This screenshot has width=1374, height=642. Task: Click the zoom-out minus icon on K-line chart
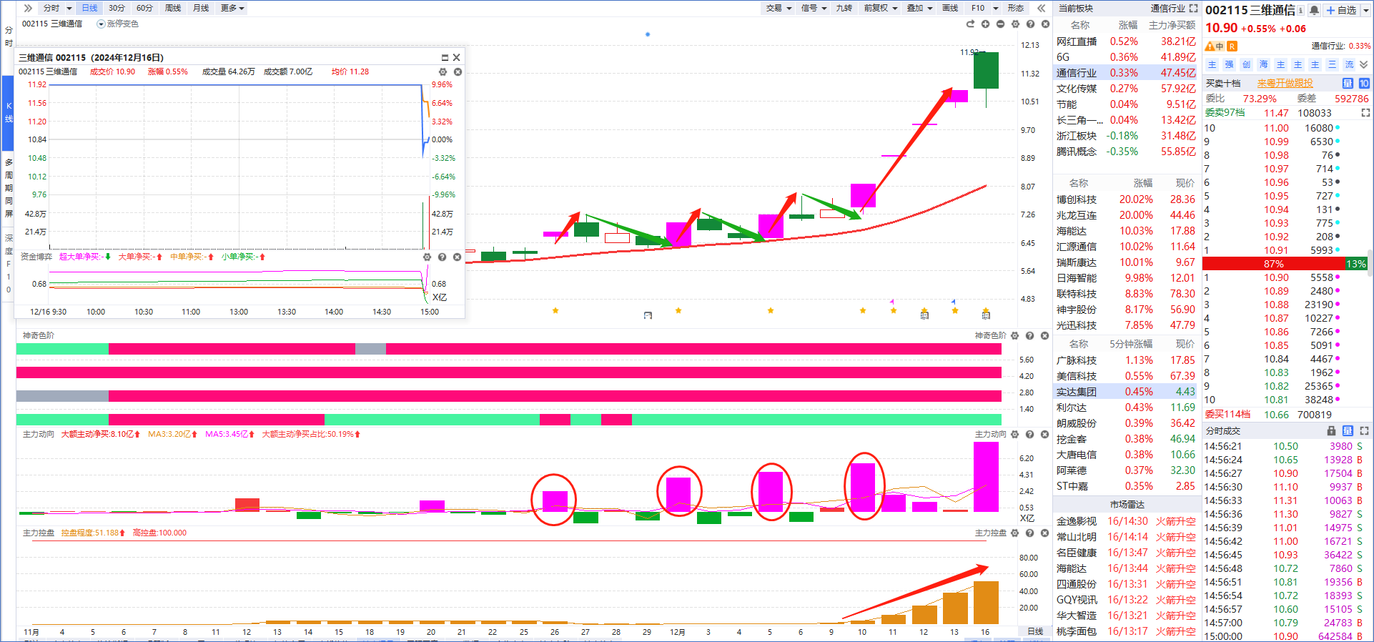click(x=1000, y=24)
